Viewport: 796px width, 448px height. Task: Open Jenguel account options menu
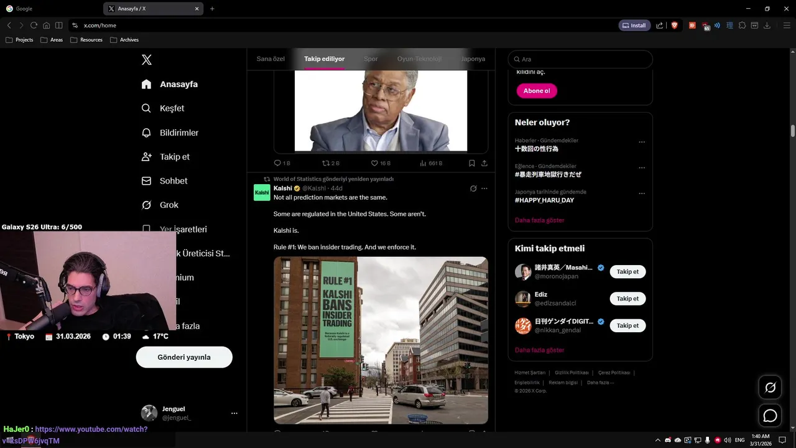tap(234, 413)
